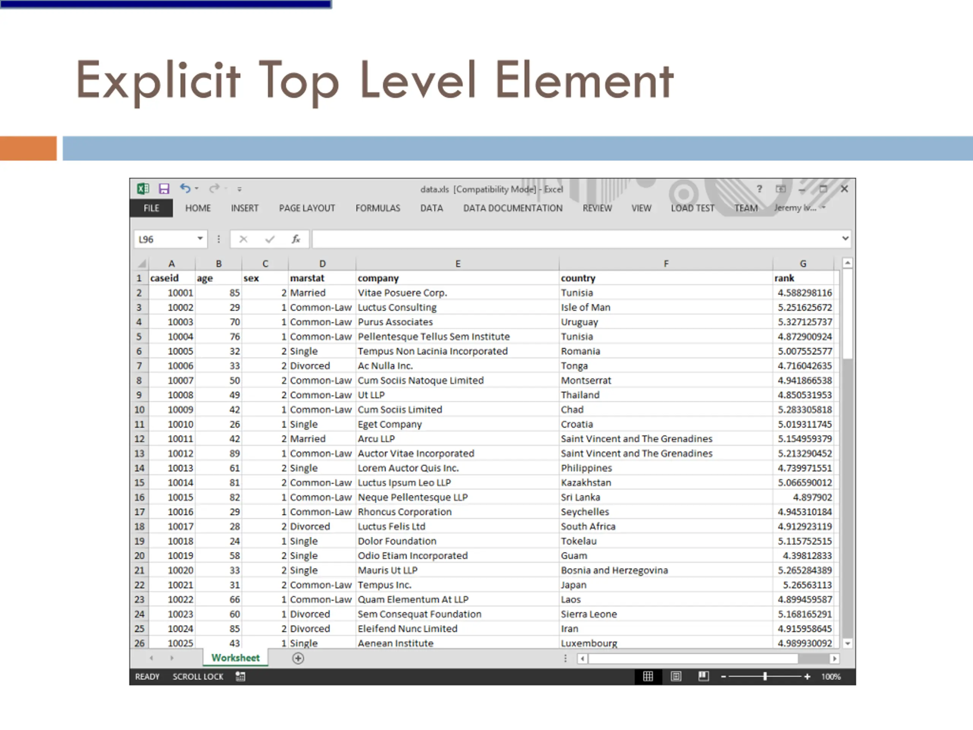
Task: Open the FORMULAS tab
Action: [378, 208]
